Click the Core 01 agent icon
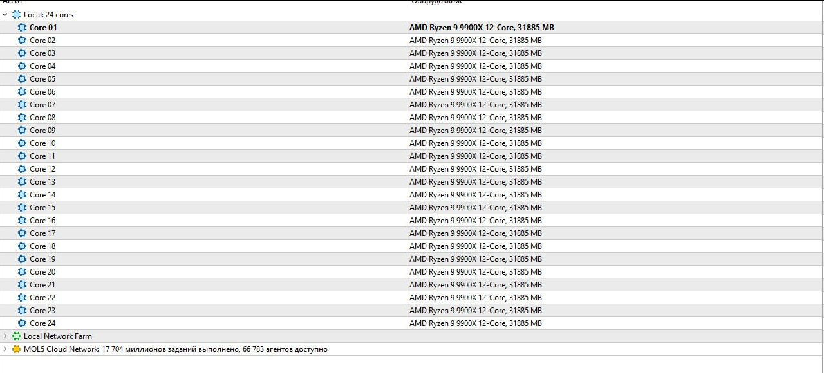The height and width of the screenshot is (373, 824). click(x=23, y=27)
